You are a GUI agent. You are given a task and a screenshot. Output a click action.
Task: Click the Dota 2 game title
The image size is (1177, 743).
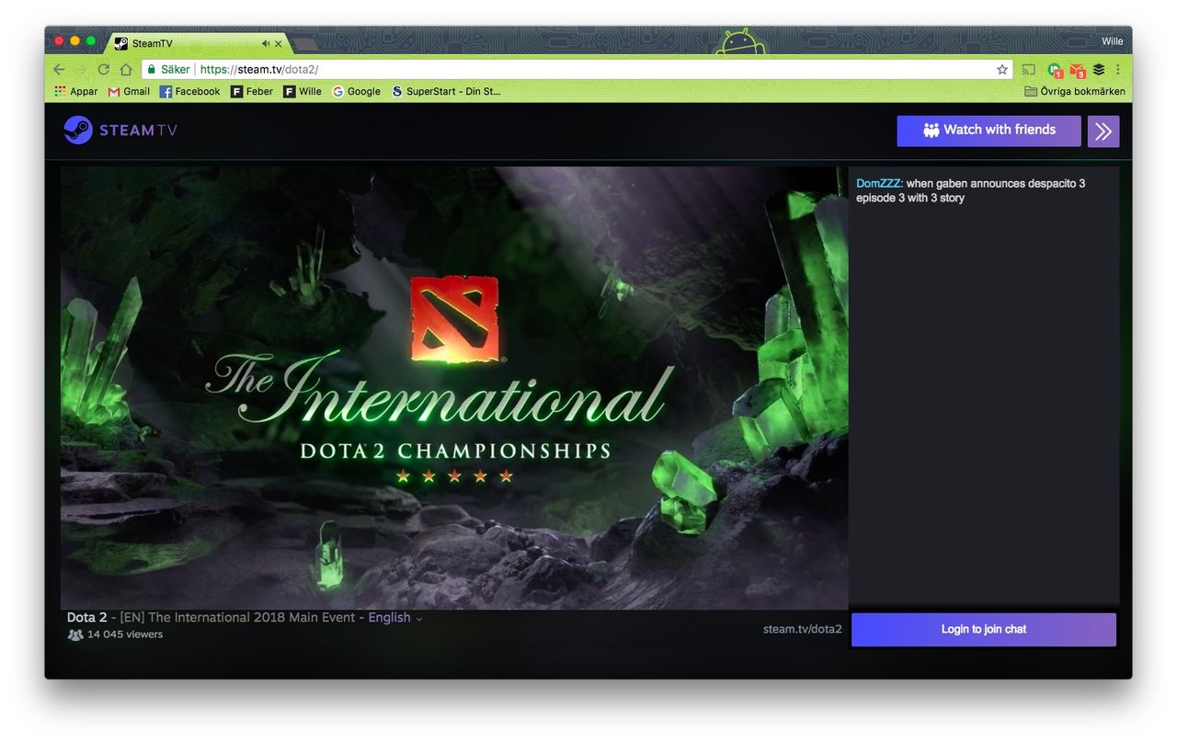pos(87,618)
